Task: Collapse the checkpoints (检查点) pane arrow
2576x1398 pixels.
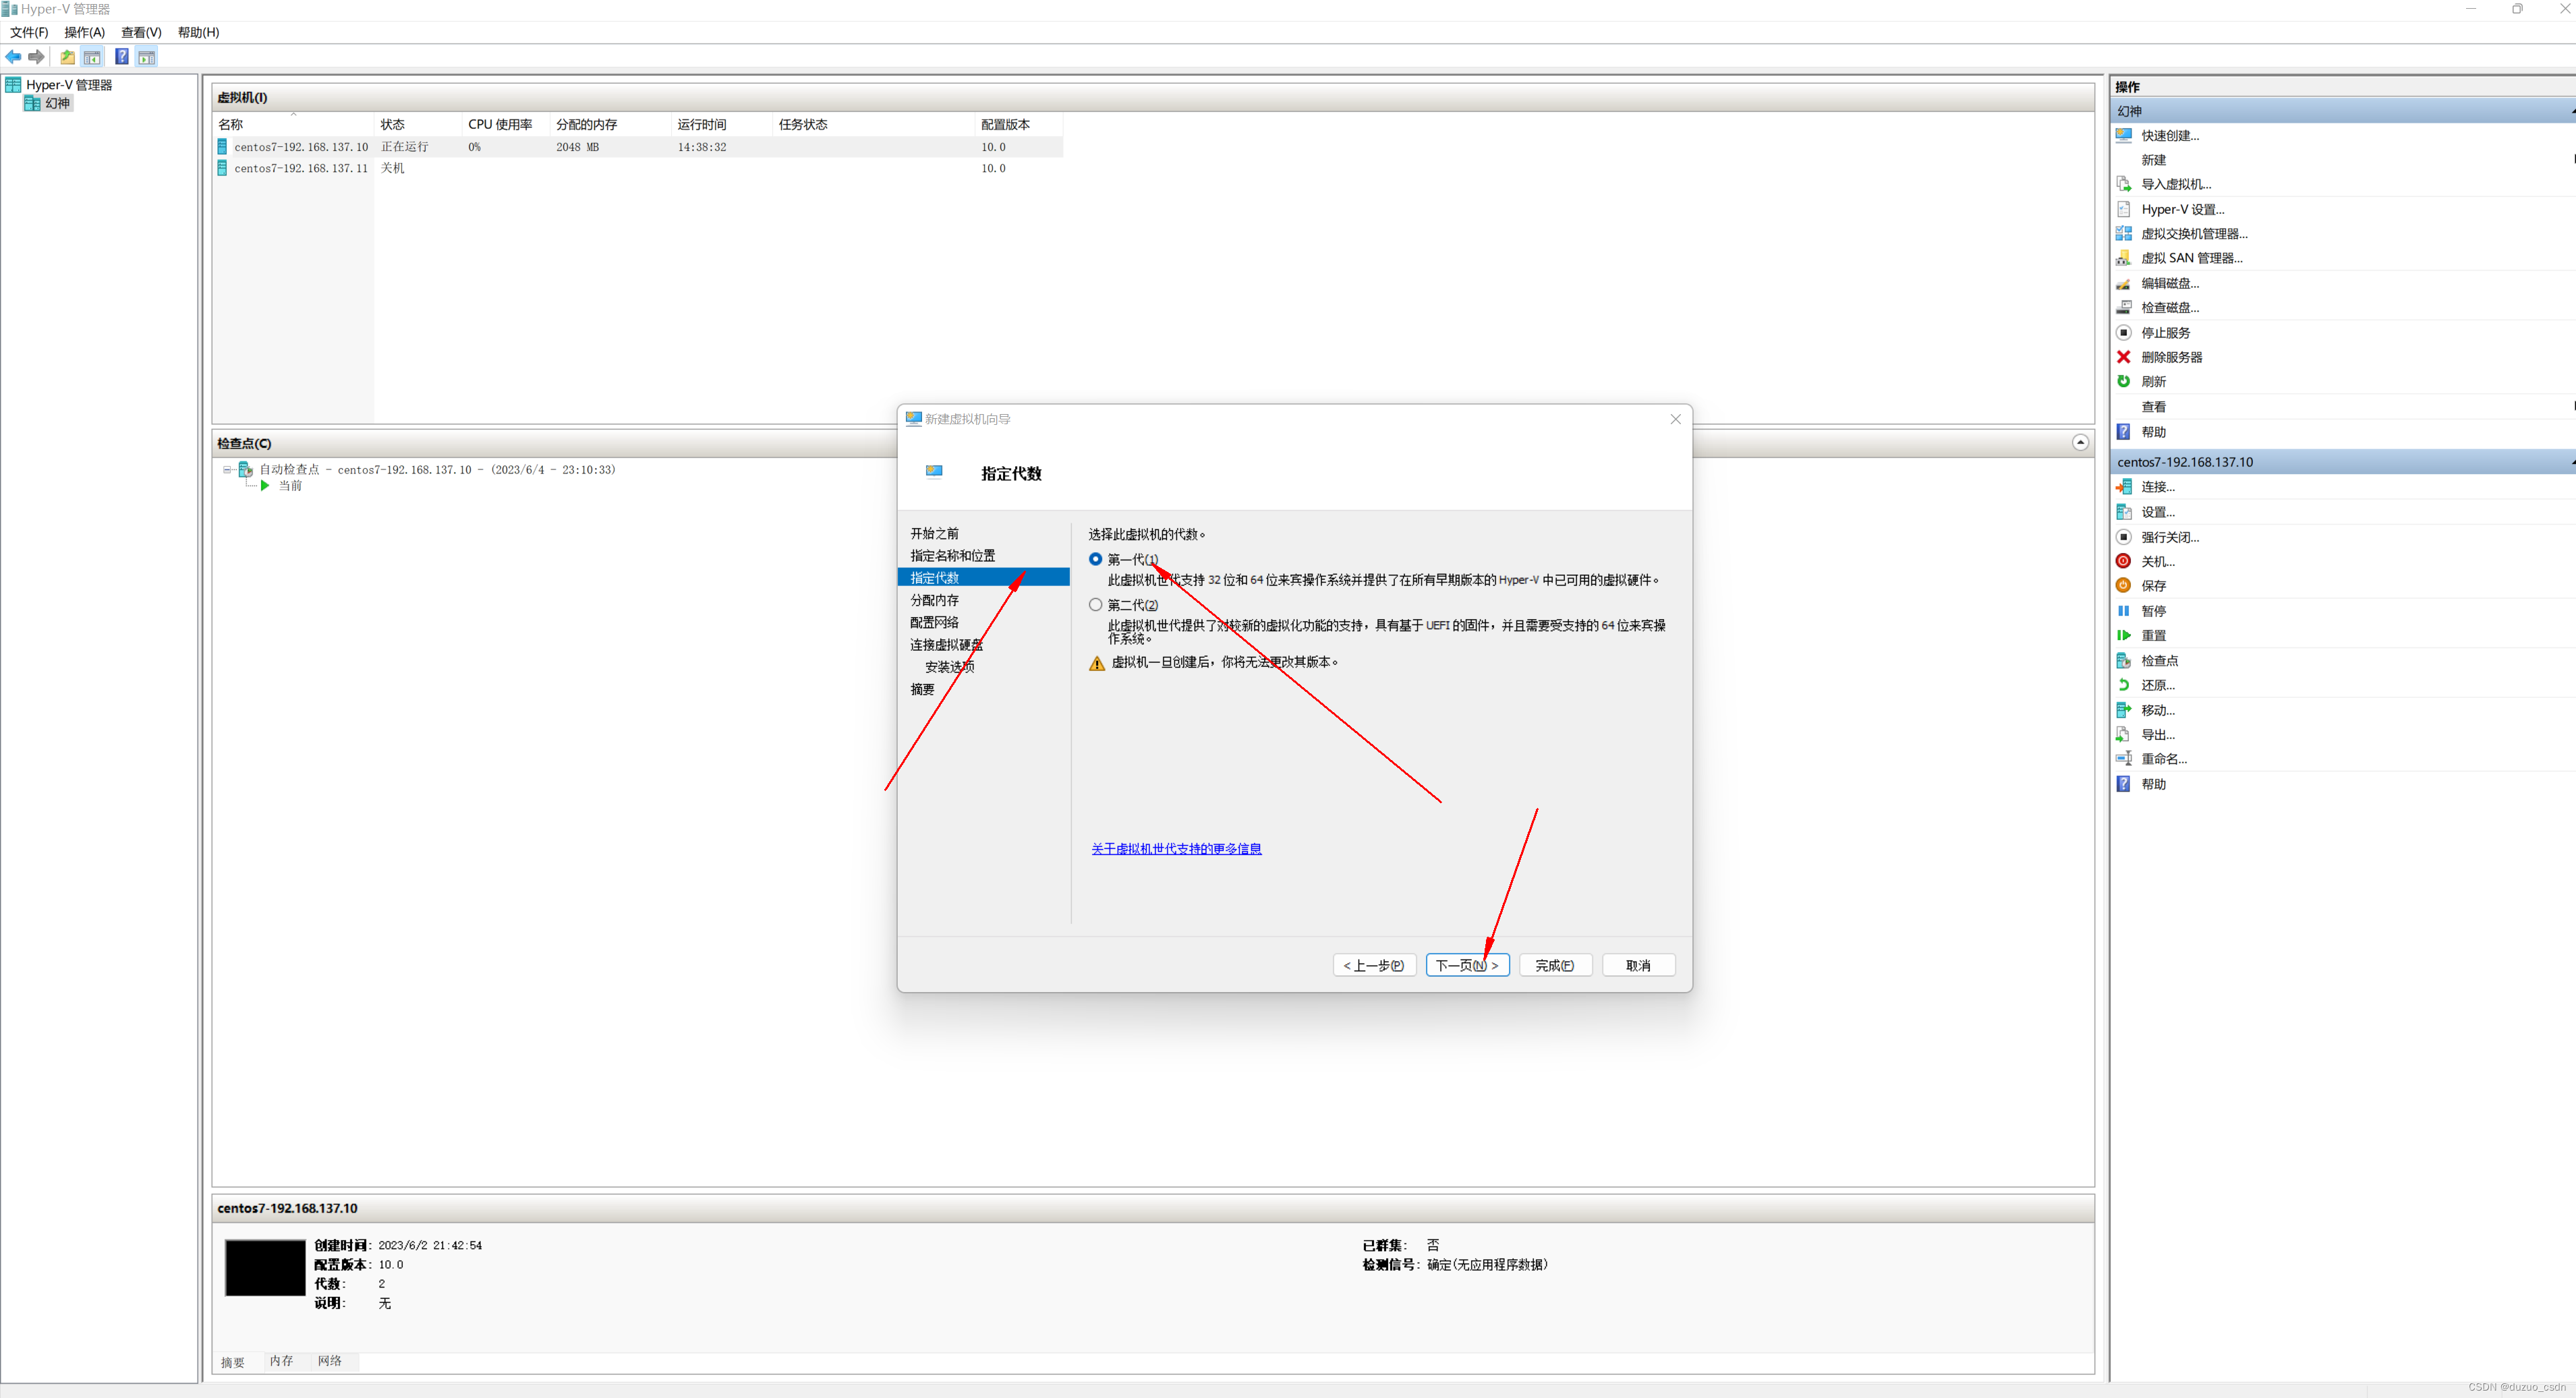Action: (x=2080, y=442)
